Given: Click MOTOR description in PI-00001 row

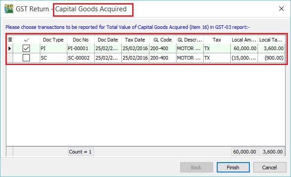Looking at the screenshot, I should click(190, 48).
